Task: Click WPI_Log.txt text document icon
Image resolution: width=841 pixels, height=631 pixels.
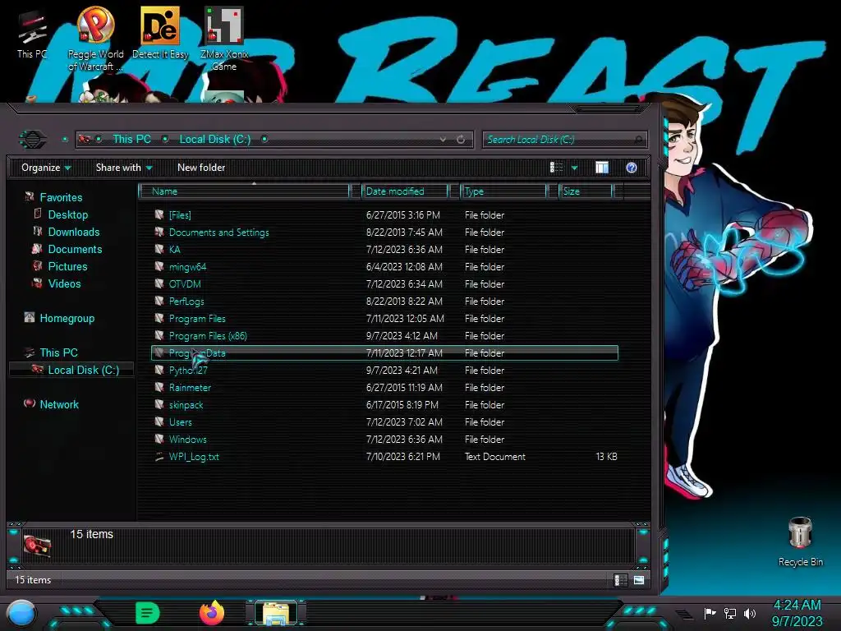Action: (x=159, y=457)
